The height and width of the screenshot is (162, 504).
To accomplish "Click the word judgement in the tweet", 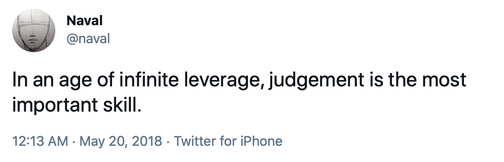I will 316,81.
